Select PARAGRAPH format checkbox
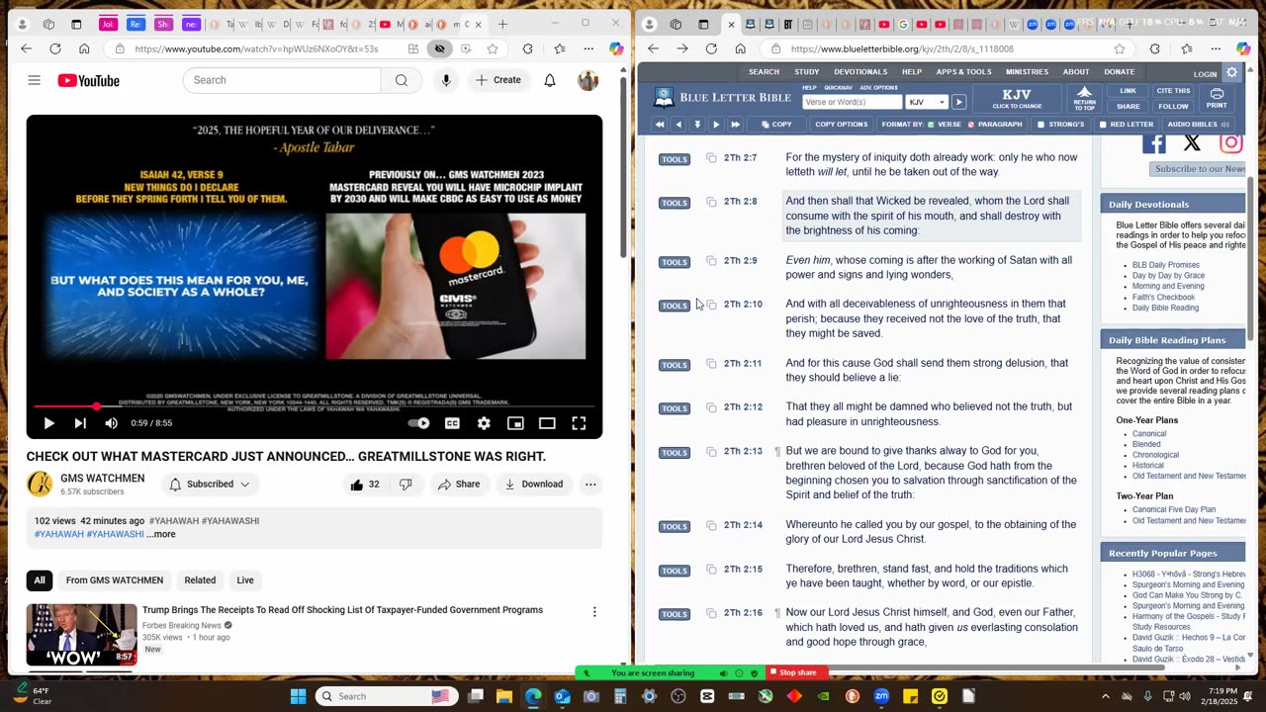Screen dimensions: 1266x712 pos(970,125)
